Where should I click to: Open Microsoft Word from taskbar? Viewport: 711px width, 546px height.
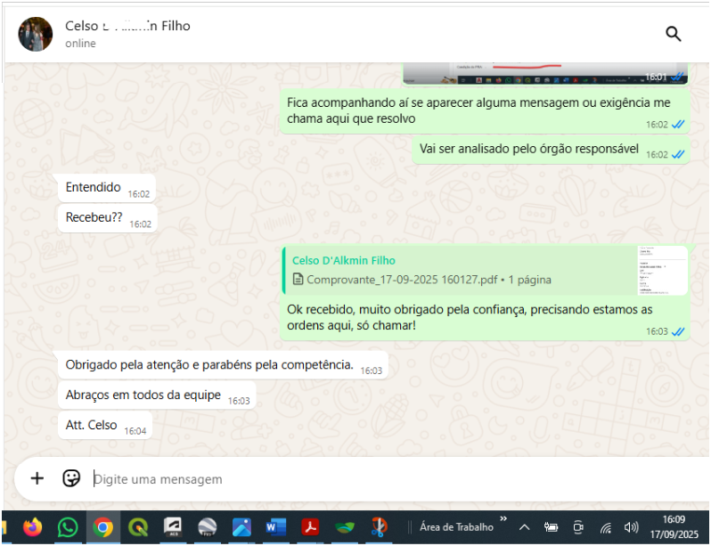[275, 527]
